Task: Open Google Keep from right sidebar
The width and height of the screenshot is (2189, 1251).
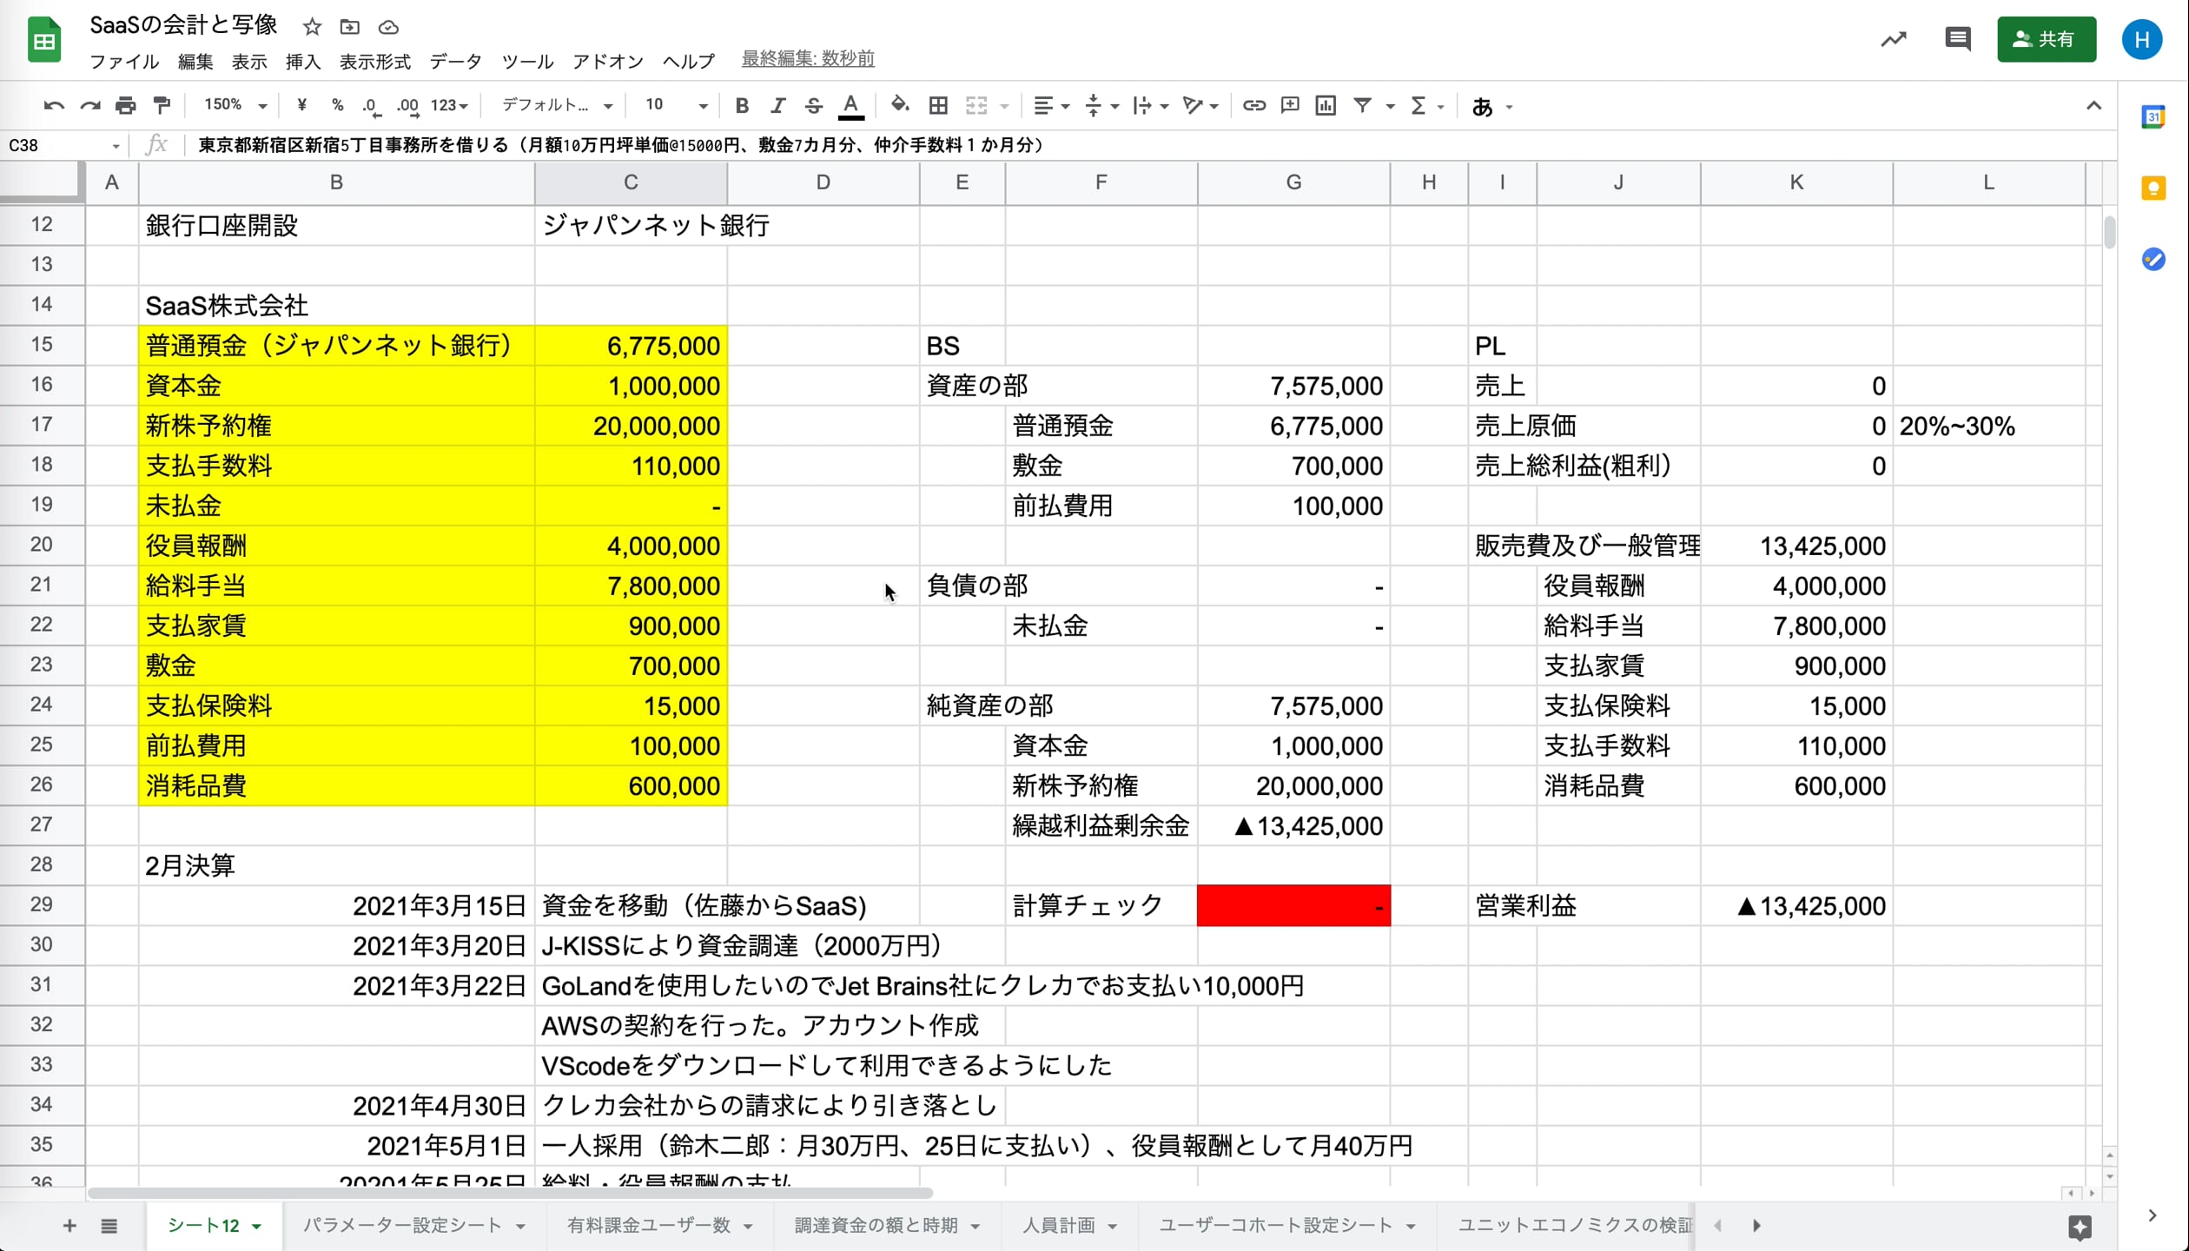Action: 2153,188
